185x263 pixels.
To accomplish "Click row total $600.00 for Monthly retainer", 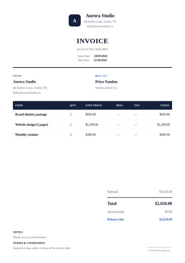I will [165, 135].
